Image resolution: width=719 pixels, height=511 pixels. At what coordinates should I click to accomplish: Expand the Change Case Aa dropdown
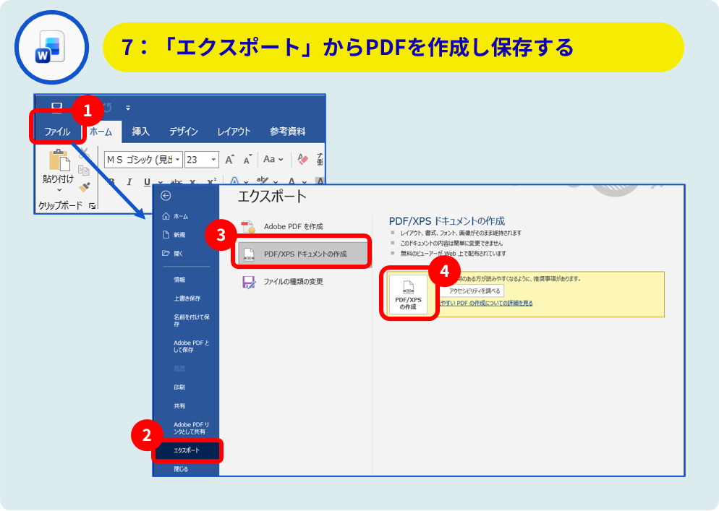[x=273, y=160]
